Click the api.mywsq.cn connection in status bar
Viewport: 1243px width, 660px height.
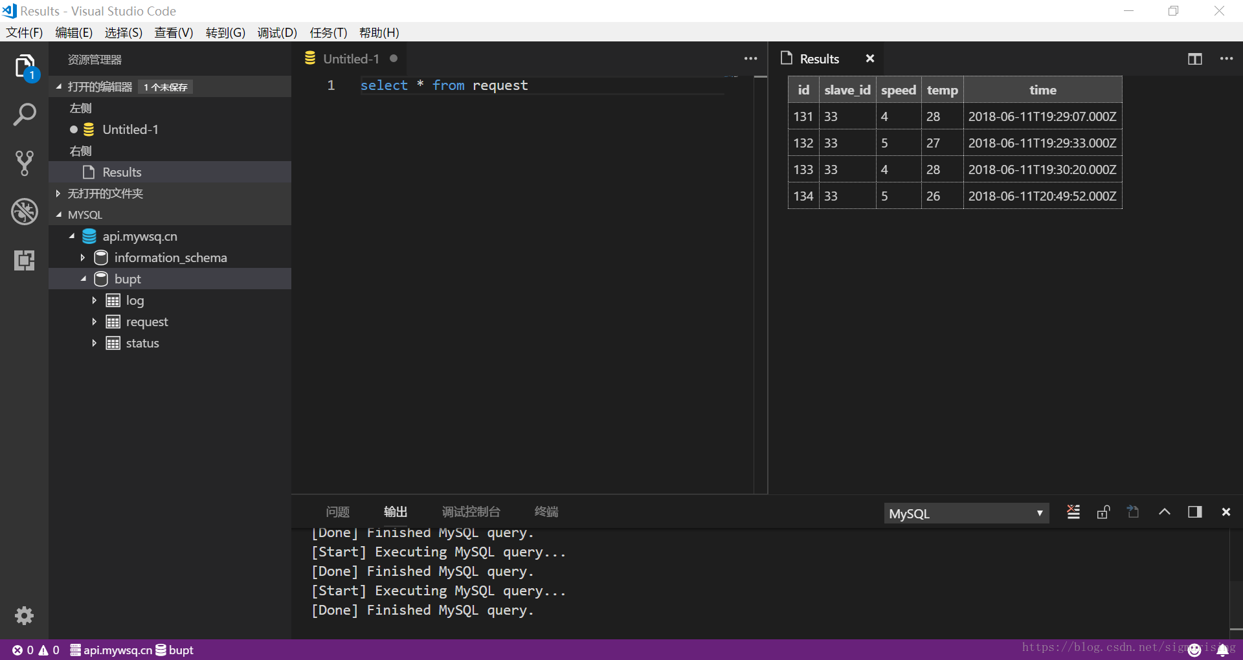pyautogui.click(x=111, y=650)
